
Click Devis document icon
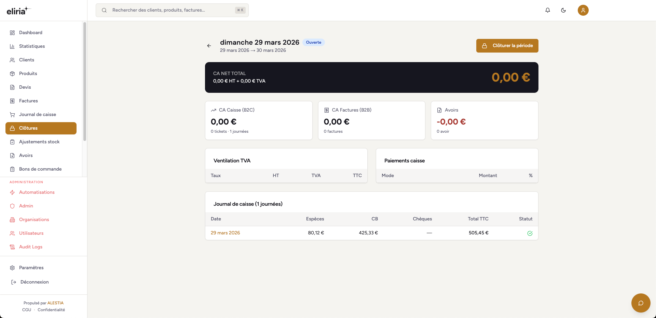pyautogui.click(x=12, y=87)
